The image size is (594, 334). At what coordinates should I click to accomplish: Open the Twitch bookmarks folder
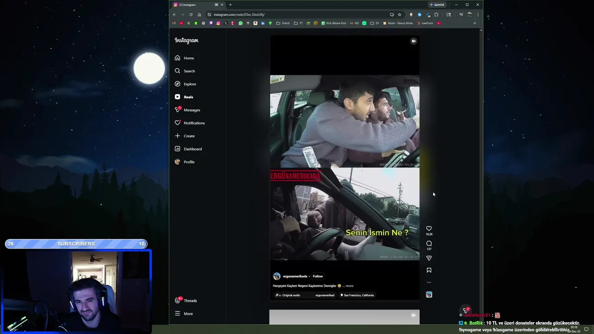point(283,23)
